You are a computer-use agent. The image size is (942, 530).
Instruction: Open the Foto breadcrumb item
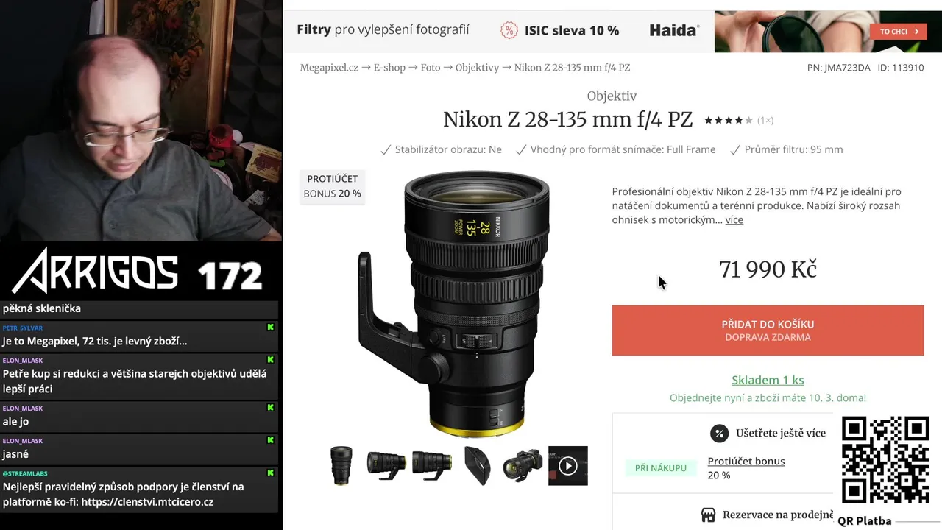click(x=431, y=68)
